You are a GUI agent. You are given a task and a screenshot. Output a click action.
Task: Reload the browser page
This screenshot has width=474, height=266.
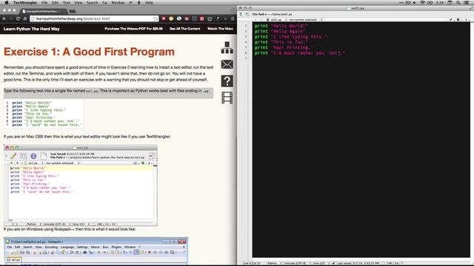coord(18,18)
